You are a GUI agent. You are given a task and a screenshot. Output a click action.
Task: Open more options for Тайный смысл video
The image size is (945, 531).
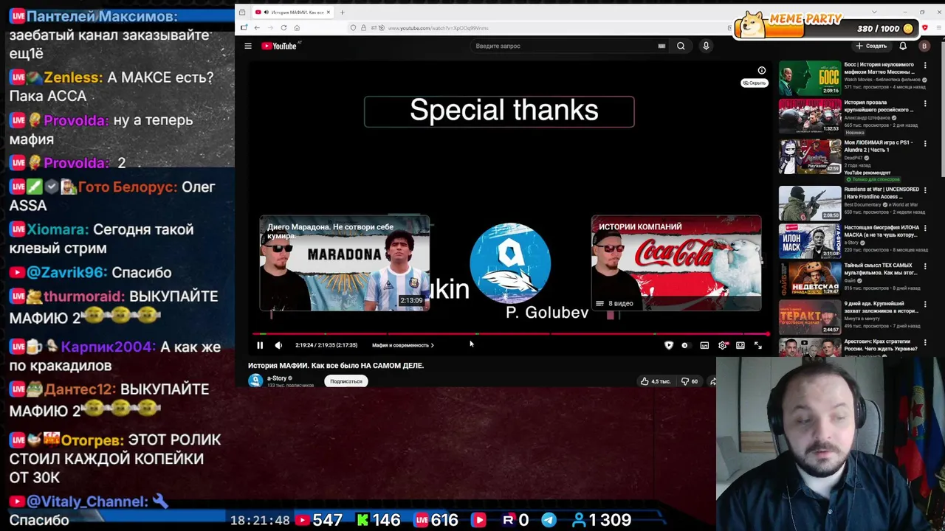925,266
